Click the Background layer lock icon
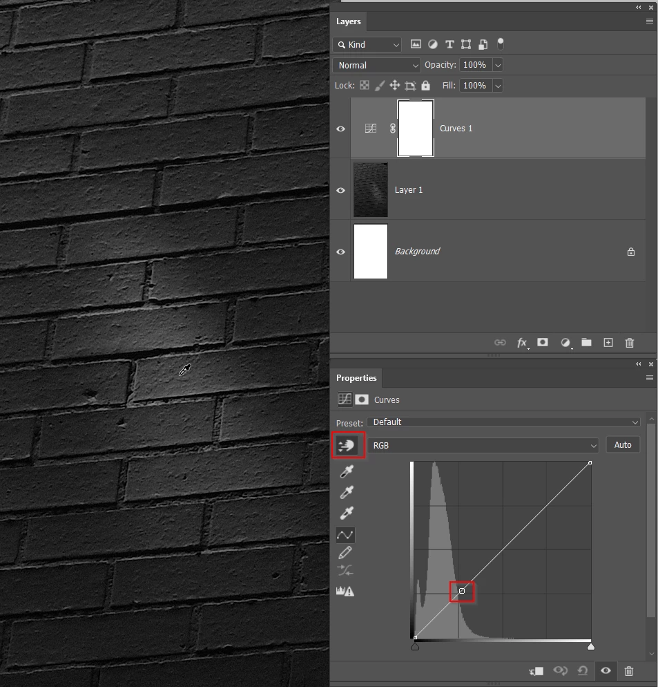The image size is (658, 687). coord(631,252)
